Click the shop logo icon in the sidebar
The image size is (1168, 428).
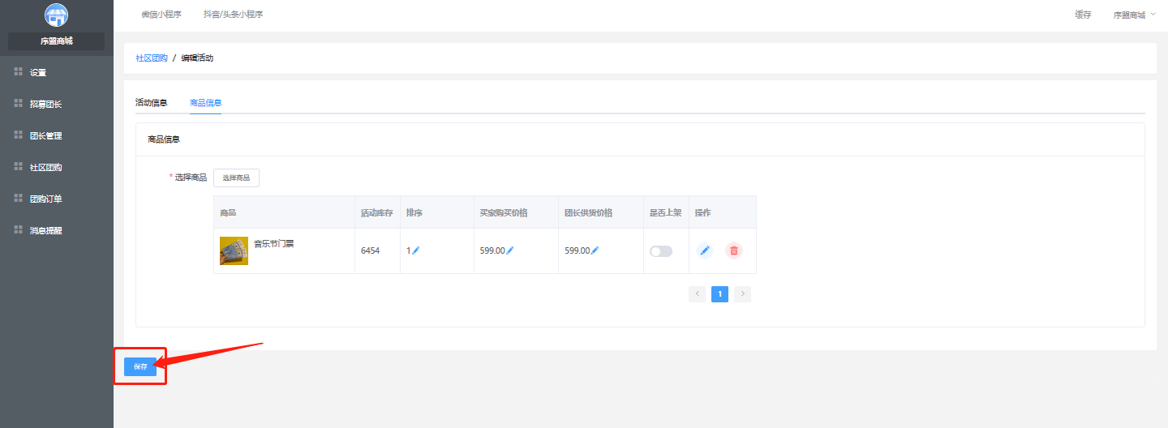[56, 15]
